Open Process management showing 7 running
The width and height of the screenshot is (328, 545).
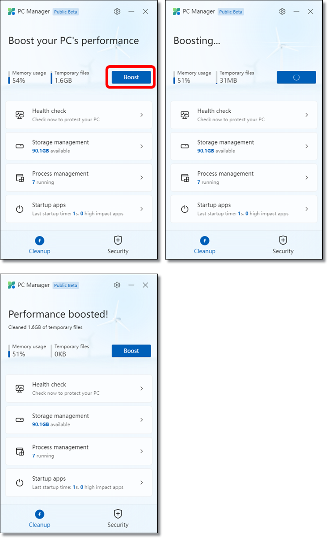coord(78,177)
